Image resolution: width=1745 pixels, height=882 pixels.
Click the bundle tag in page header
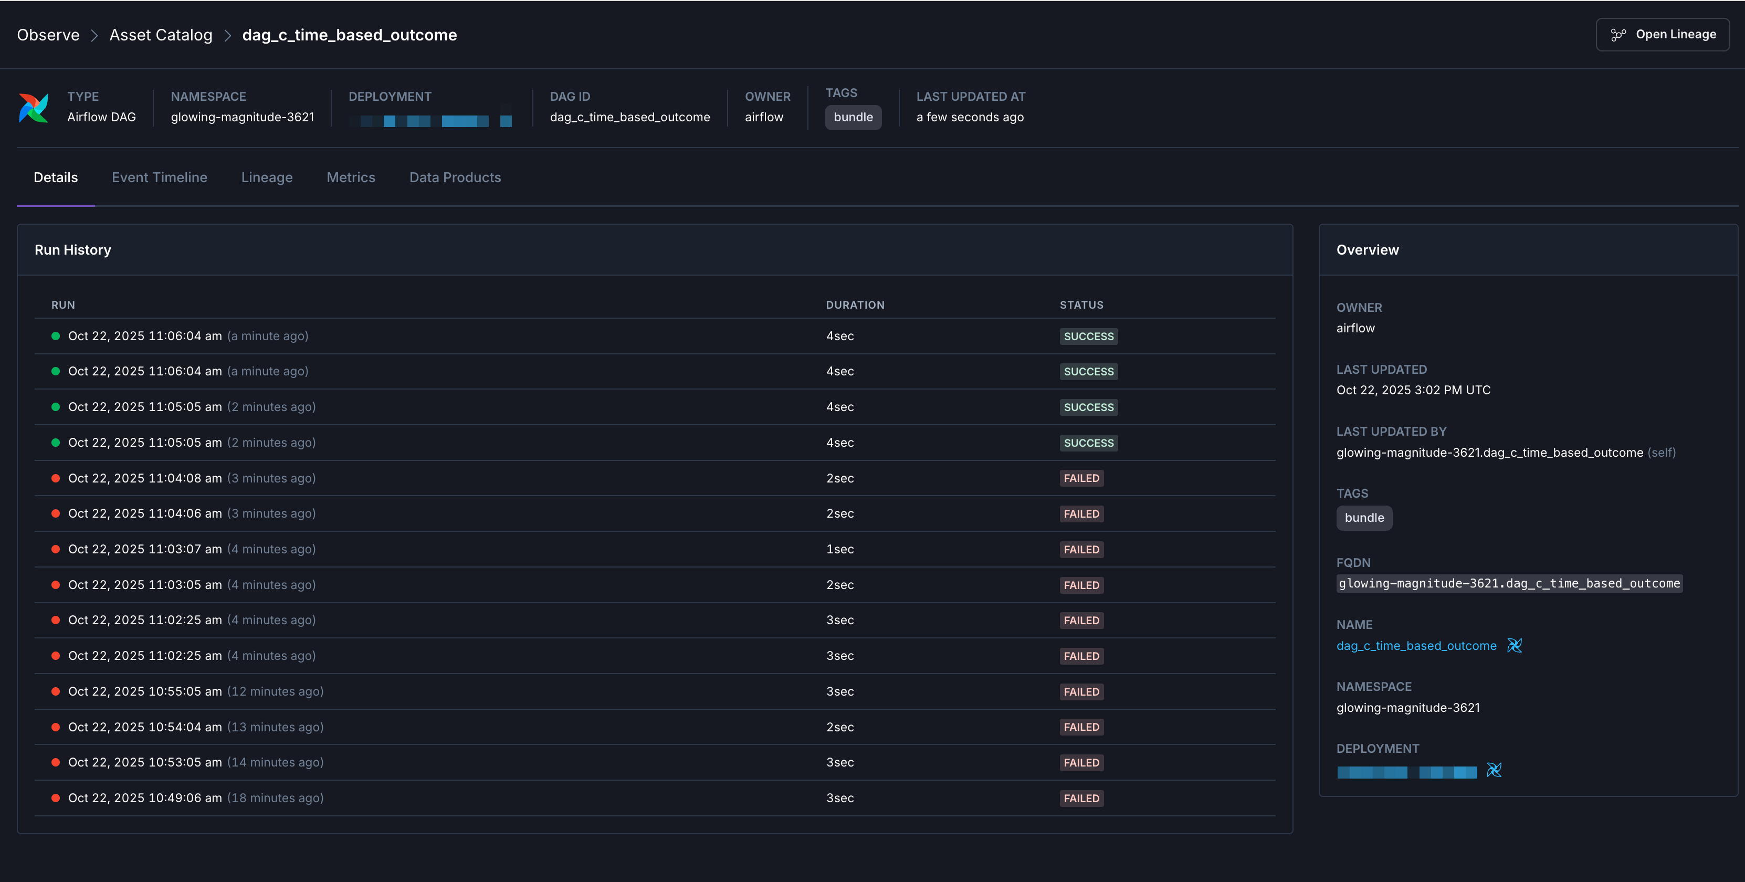pos(853,117)
